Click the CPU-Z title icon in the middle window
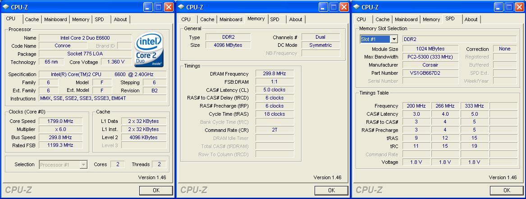The image size is (526, 199). click(180, 7)
